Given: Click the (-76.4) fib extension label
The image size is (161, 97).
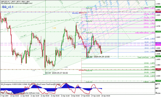Looking at the screenshot, I should (149, 76).
